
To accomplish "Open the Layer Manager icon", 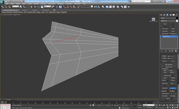I will click(103, 7).
